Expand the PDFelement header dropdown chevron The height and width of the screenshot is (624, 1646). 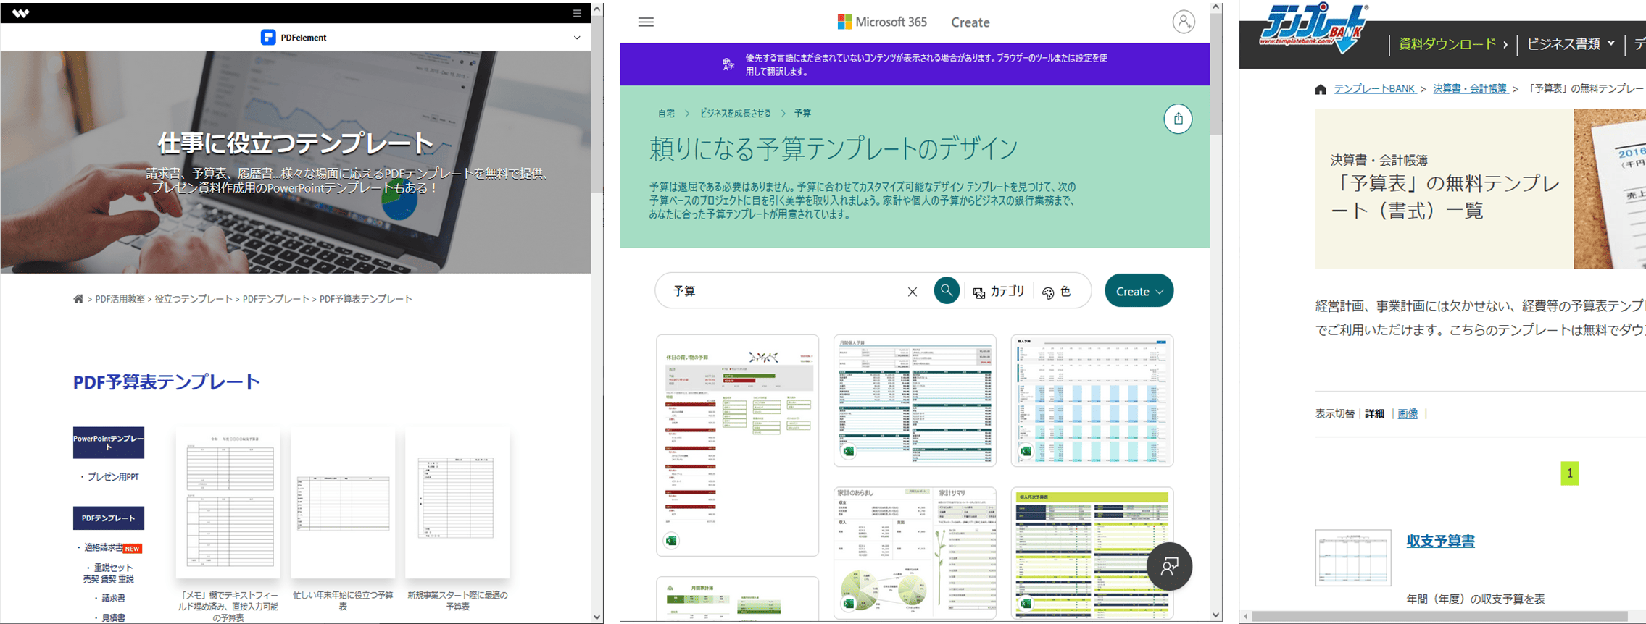(x=577, y=38)
